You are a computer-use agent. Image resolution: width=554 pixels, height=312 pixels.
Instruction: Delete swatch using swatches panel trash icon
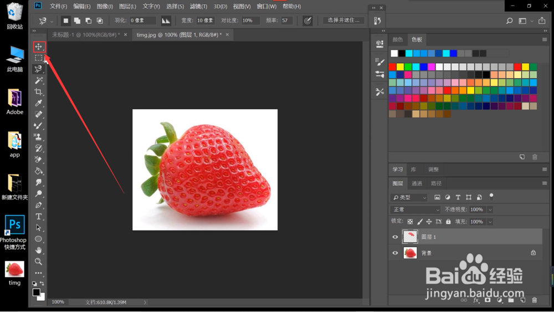pos(535,157)
